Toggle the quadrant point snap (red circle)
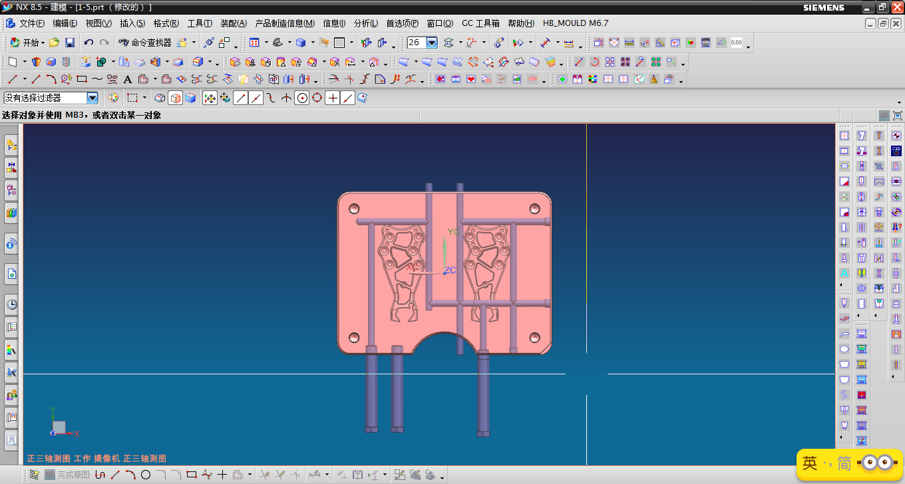Screen dimensions: 905x484 point(317,98)
